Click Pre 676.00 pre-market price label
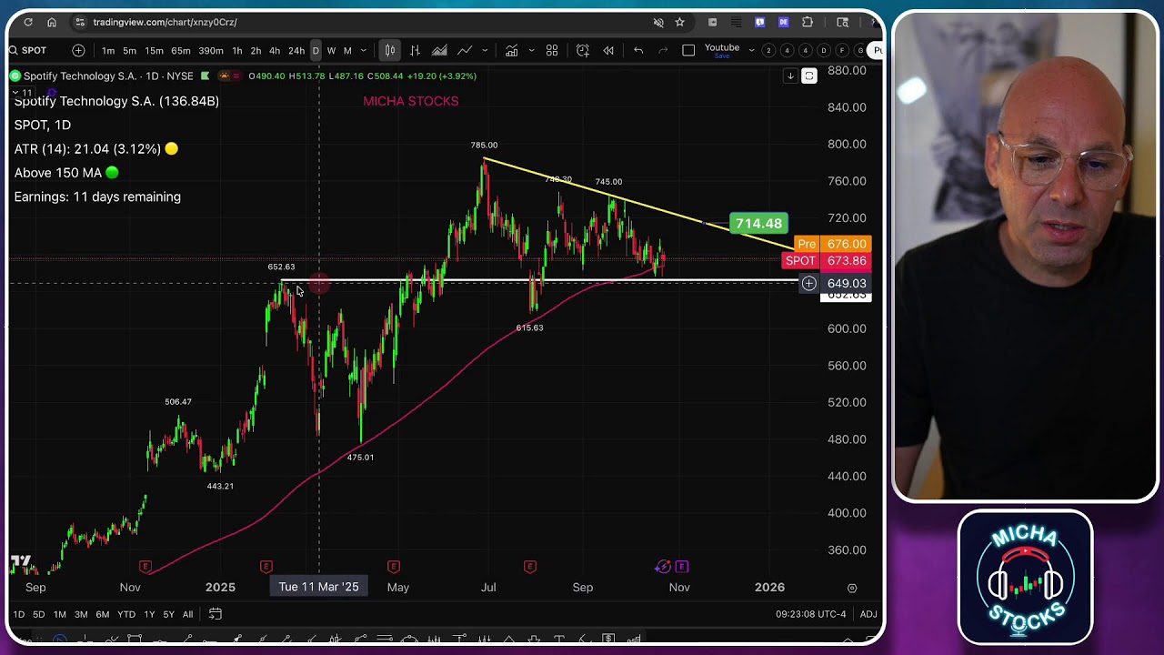Image resolution: width=1164 pixels, height=655 pixels. [x=833, y=244]
